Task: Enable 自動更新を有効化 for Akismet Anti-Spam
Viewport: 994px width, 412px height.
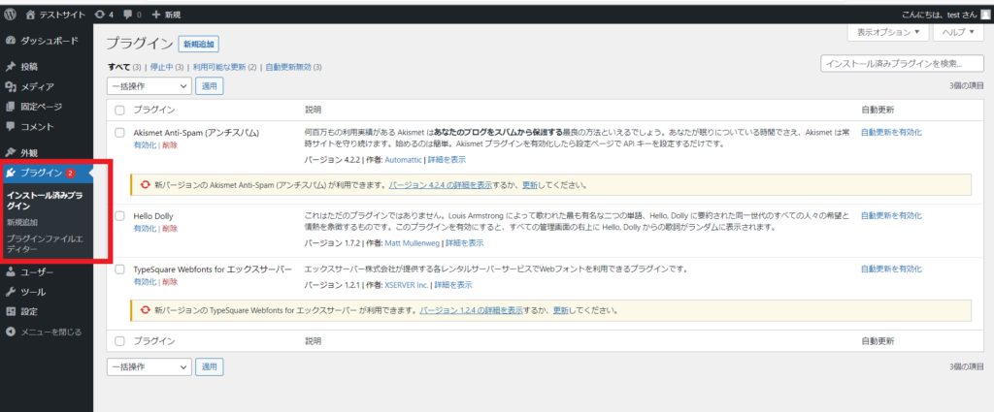Action: pyautogui.click(x=891, y=132)
